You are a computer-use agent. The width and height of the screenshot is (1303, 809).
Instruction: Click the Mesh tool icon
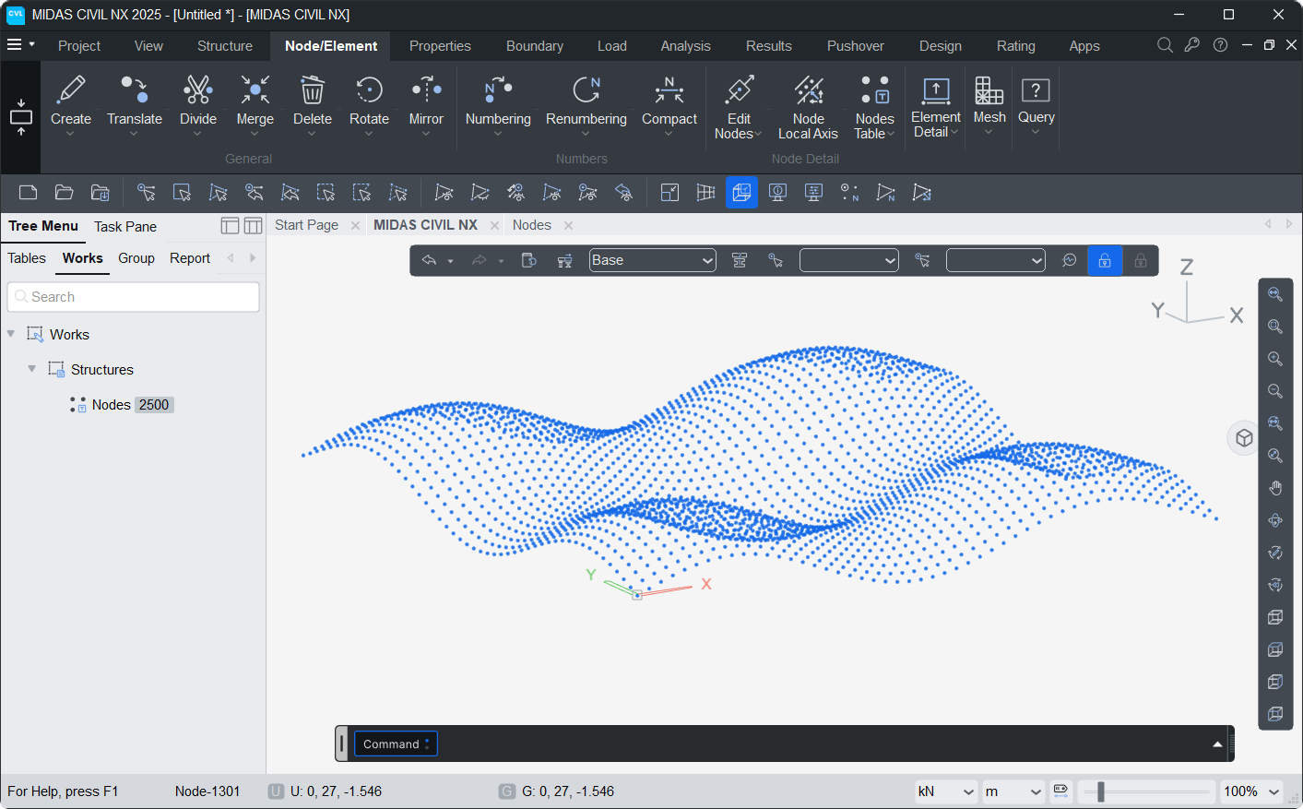(x=989, y=91)
